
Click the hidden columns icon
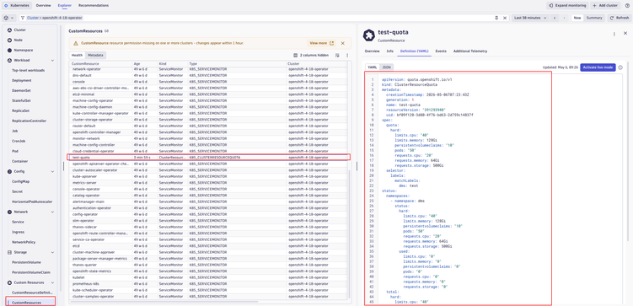296,56
